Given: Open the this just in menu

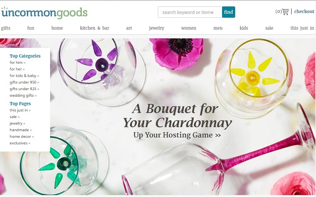Looking at the screenshot, I should 302,28.
